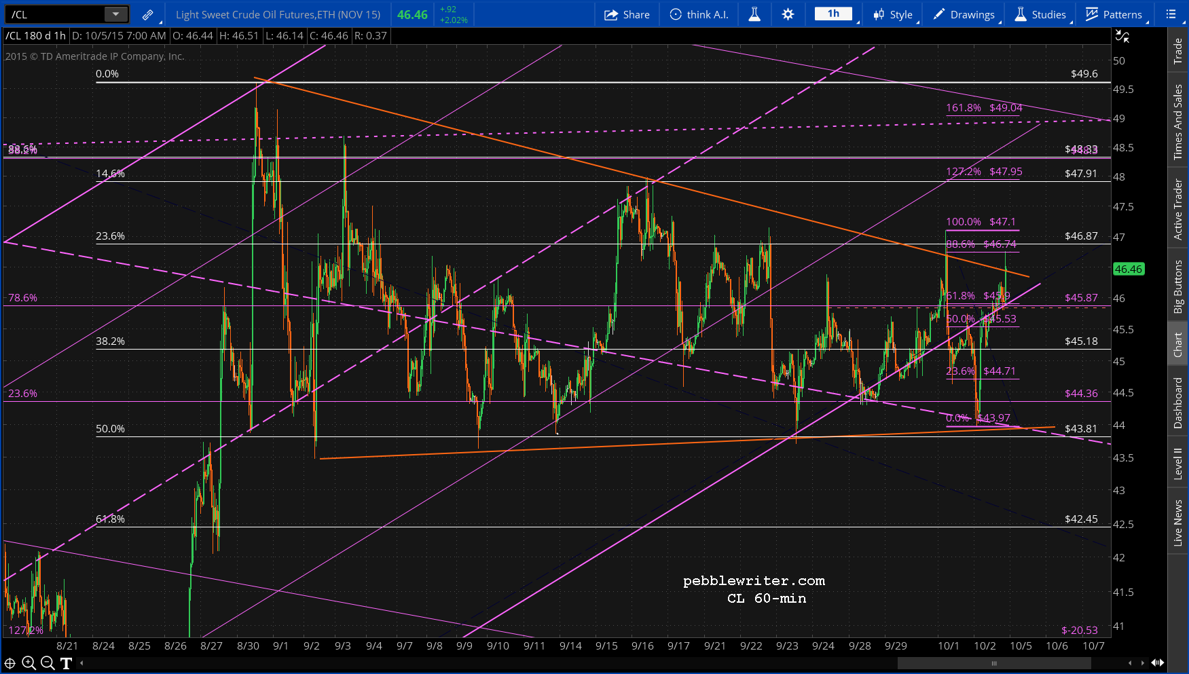Click the zoom in magnifier

coord(29,663)
